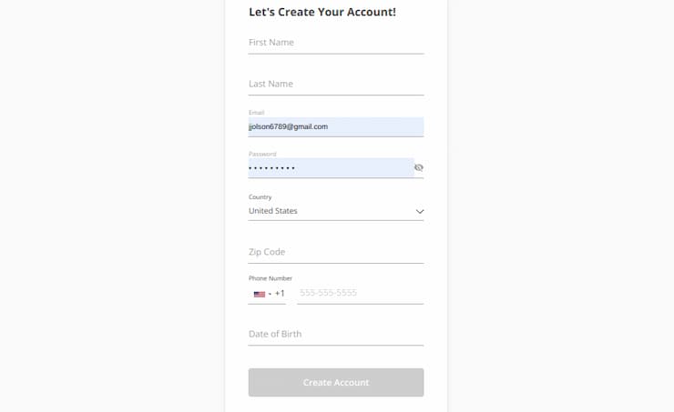674x412 pixels.
Task: Click the US flag icon
Action: click(x=259, y=294)
